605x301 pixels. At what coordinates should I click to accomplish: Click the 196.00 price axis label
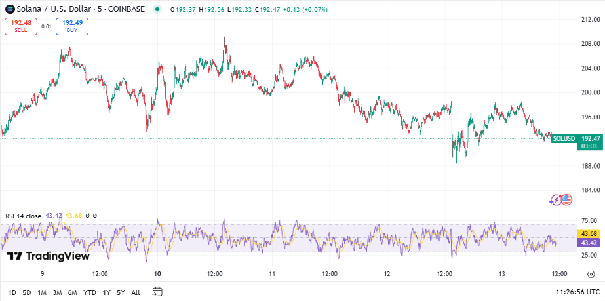tap(591, 117)
